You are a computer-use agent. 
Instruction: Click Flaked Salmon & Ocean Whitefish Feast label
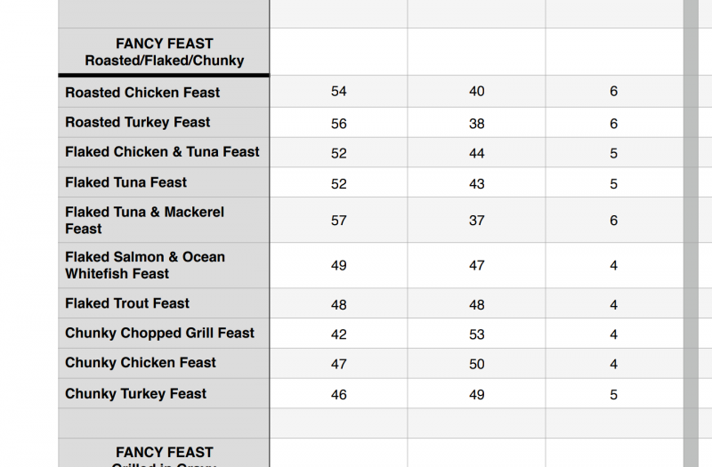click(x=145, y=265)
